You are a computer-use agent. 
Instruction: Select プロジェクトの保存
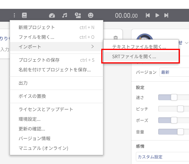pos(56,60)
